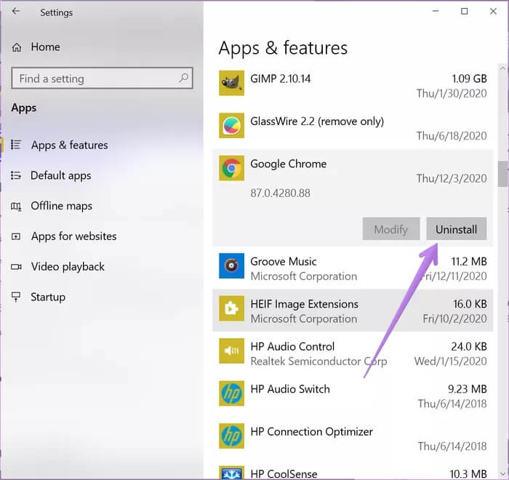Maximize the Settings window
This screenshot has width=509, height=480.
(464, 12)
